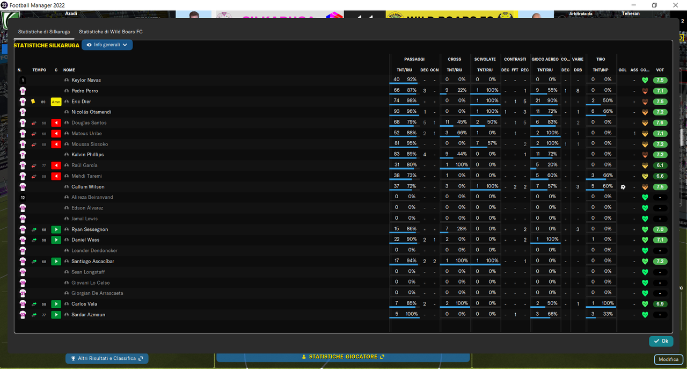The height and width of the screenshot is (369, 687).
Task: Click condition heart icon for Pedro Porro
Action: (645, 91)
